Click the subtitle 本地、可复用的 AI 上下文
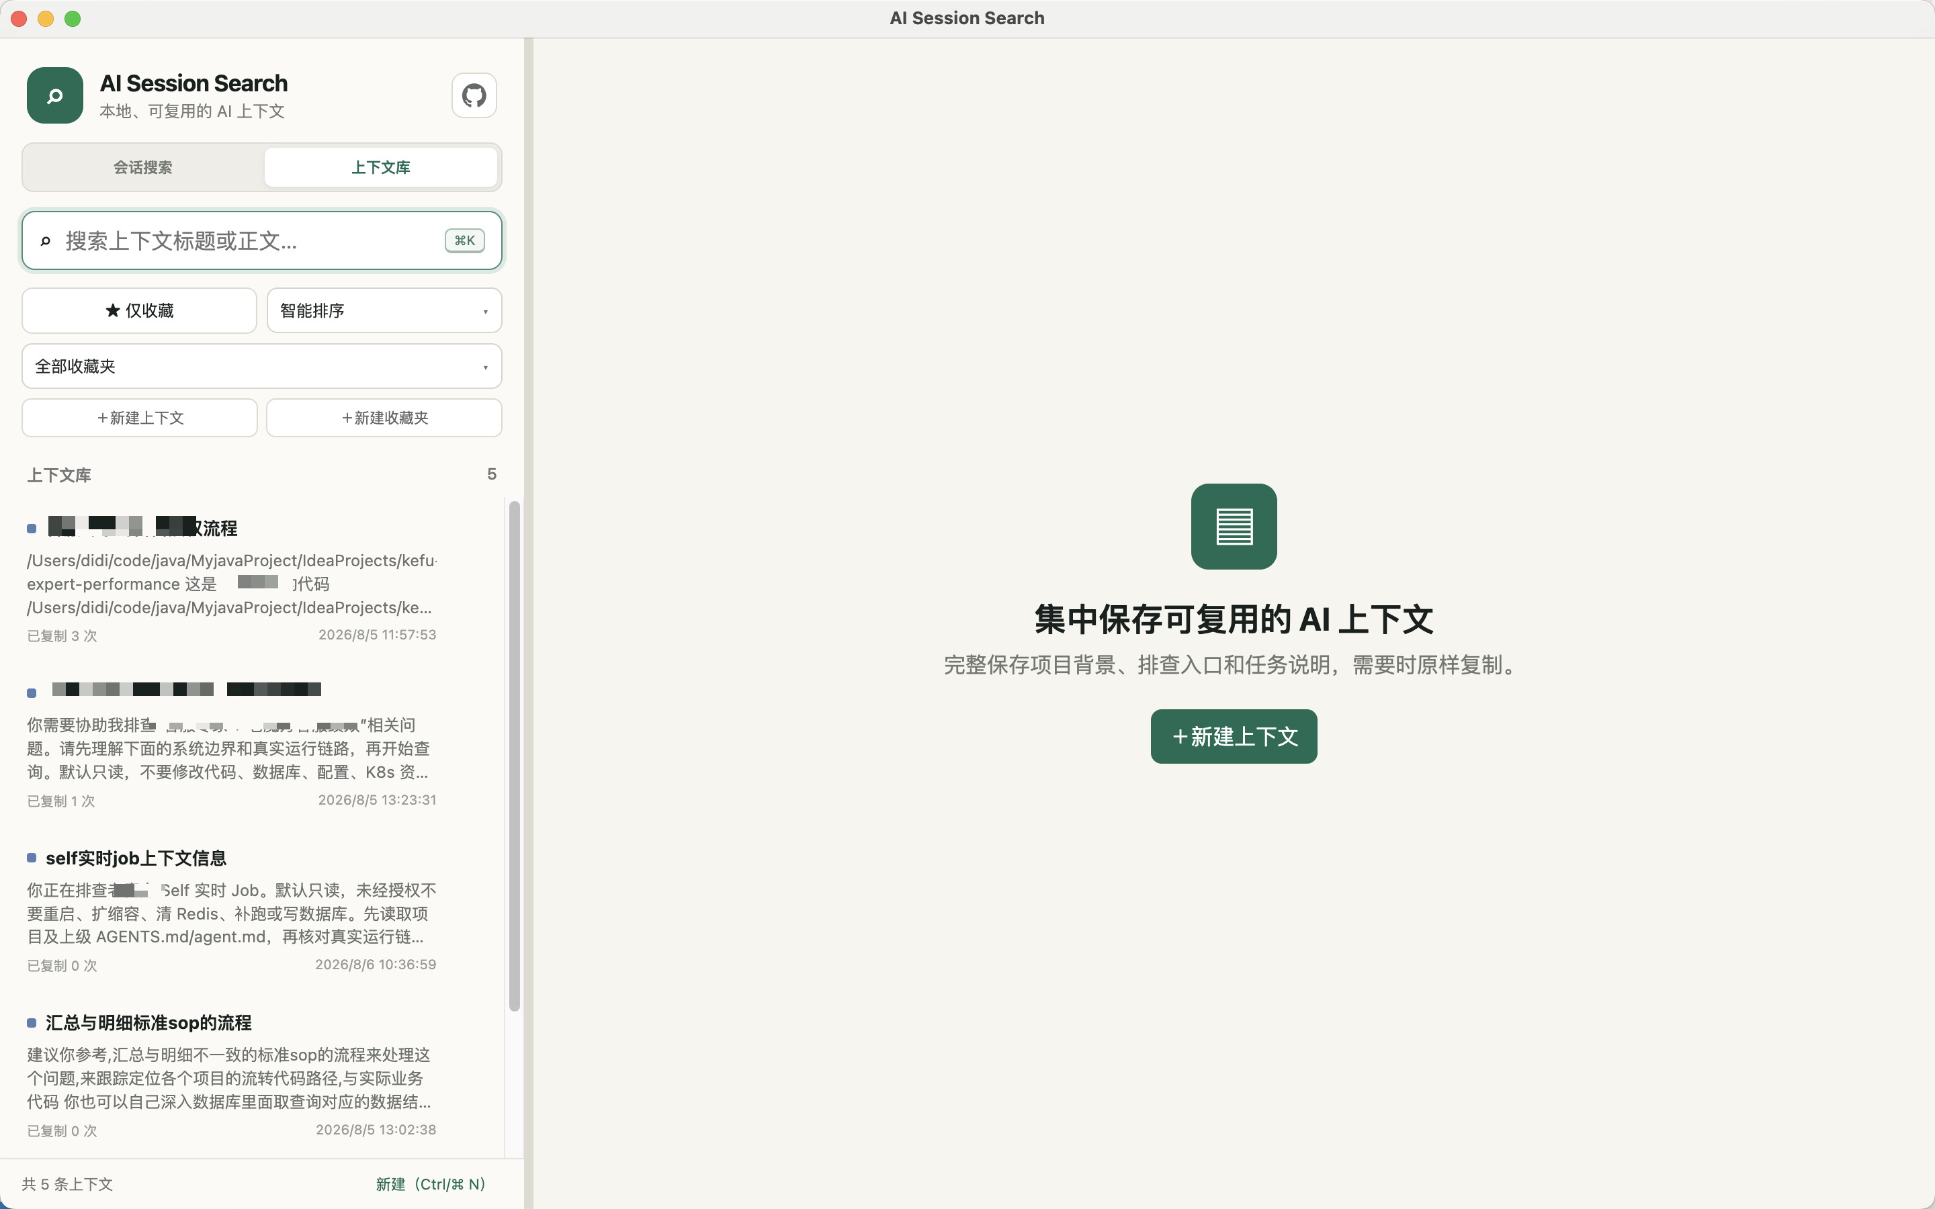The height and width of the screenshot is (1209, 1935). pos(192,111)
